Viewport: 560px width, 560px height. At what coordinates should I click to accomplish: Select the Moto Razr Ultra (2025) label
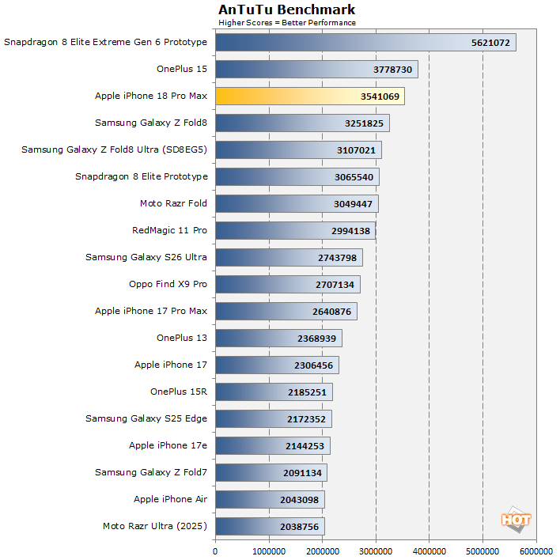pyautogui.click(x=155, y=526)
